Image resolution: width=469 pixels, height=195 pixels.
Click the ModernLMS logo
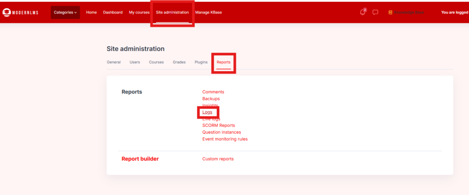pyautogui.click(x=20, y=12)
